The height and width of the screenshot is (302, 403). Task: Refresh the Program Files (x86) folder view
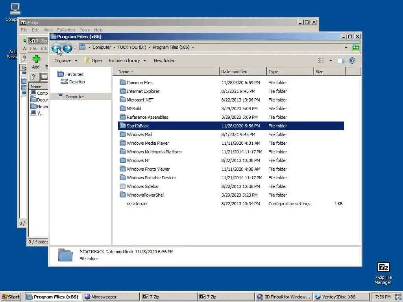tap(356, 48)
